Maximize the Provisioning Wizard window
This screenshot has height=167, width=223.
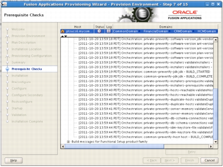[x=213, y=4]
